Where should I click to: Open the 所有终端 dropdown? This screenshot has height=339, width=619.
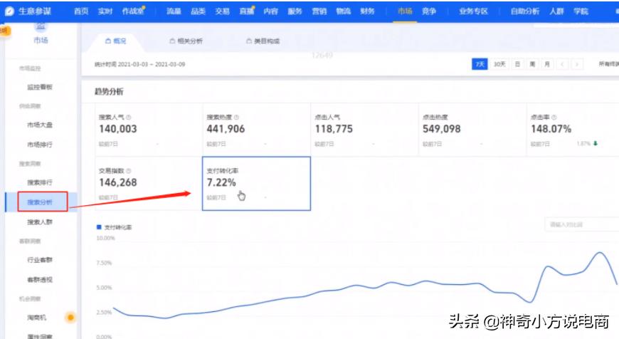(x=609, y=64)
